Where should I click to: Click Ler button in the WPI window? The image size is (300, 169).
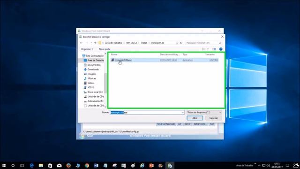coord(180,124)
